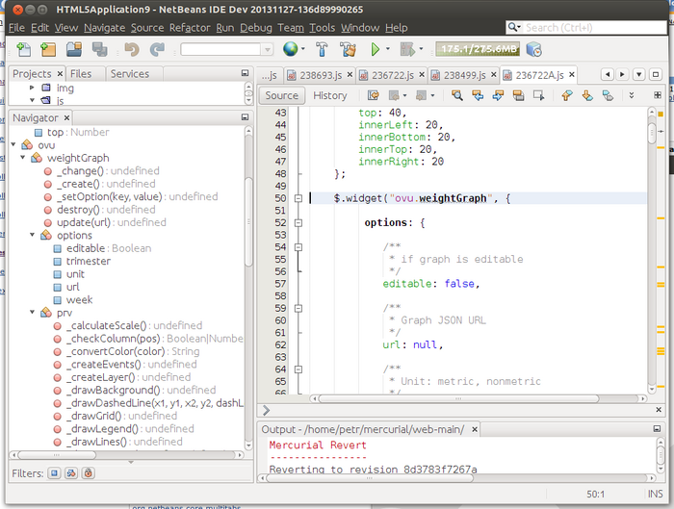The image size is (674, 509).
Task: Click the Save All icon
Action: 99,49
